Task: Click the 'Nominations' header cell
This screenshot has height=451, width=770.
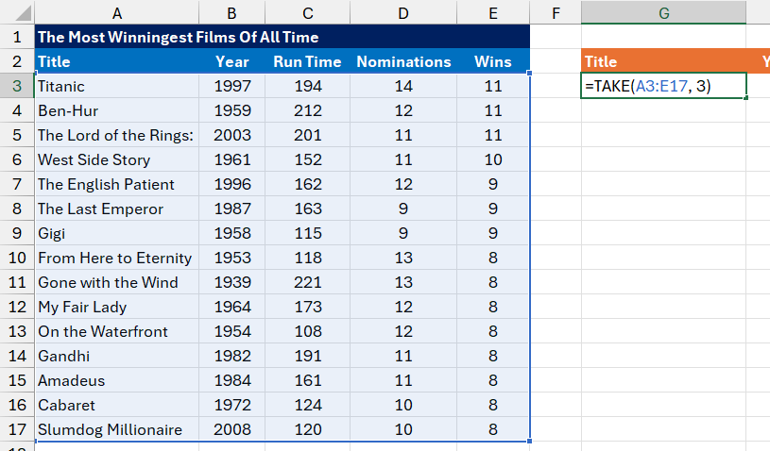Action: pyautogui.click(x=403, y=61)
